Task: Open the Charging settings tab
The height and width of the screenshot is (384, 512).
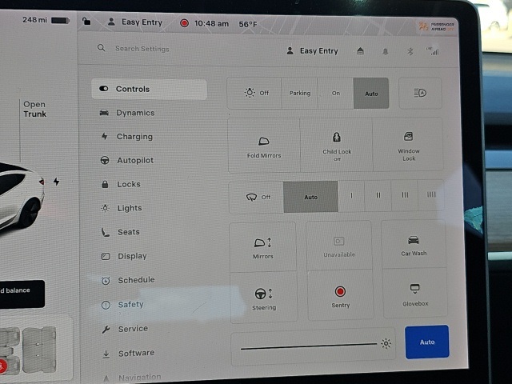Action: pyautogui.click(x=126, y=137)
